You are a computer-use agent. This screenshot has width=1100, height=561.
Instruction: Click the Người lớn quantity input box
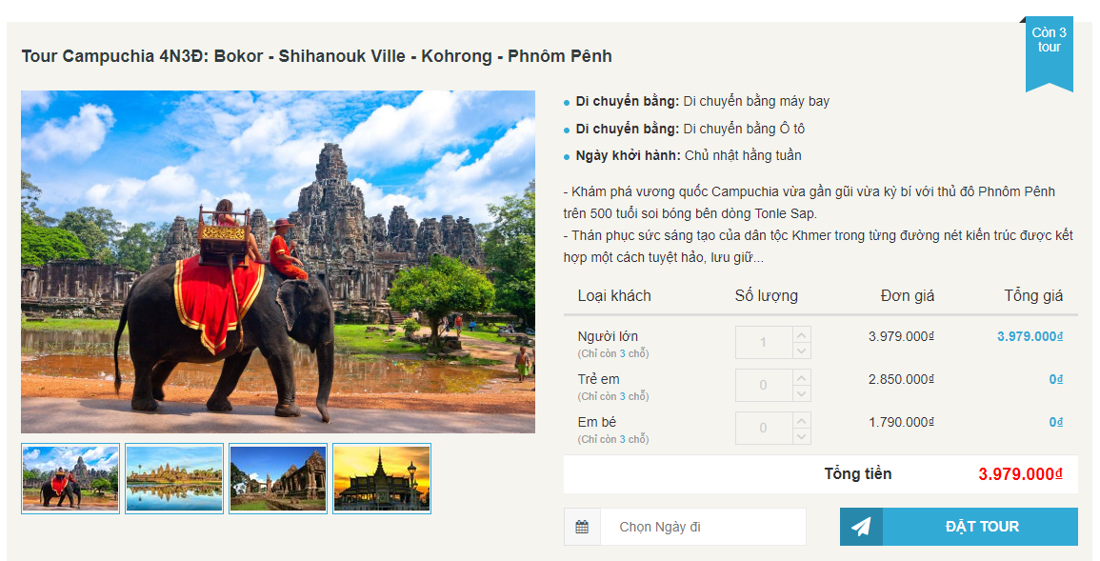tap(763, 342)
